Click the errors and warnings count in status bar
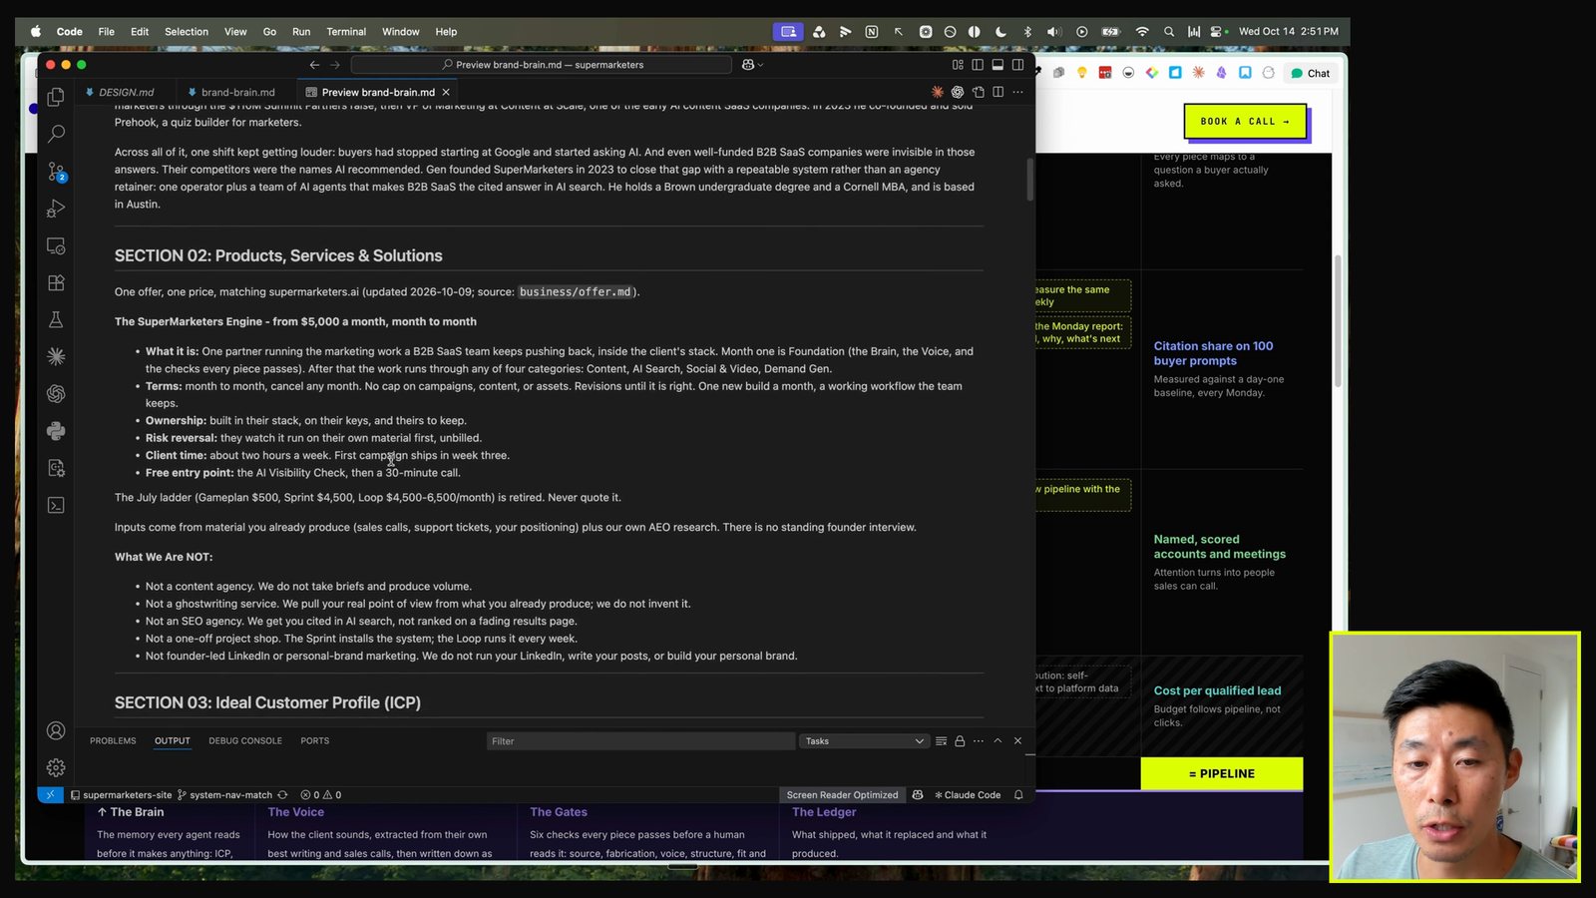 [x=321, y=795]
